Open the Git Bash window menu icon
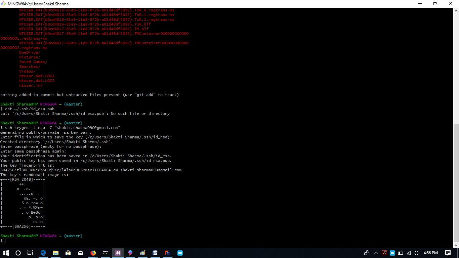 click(x=3, y=4)
